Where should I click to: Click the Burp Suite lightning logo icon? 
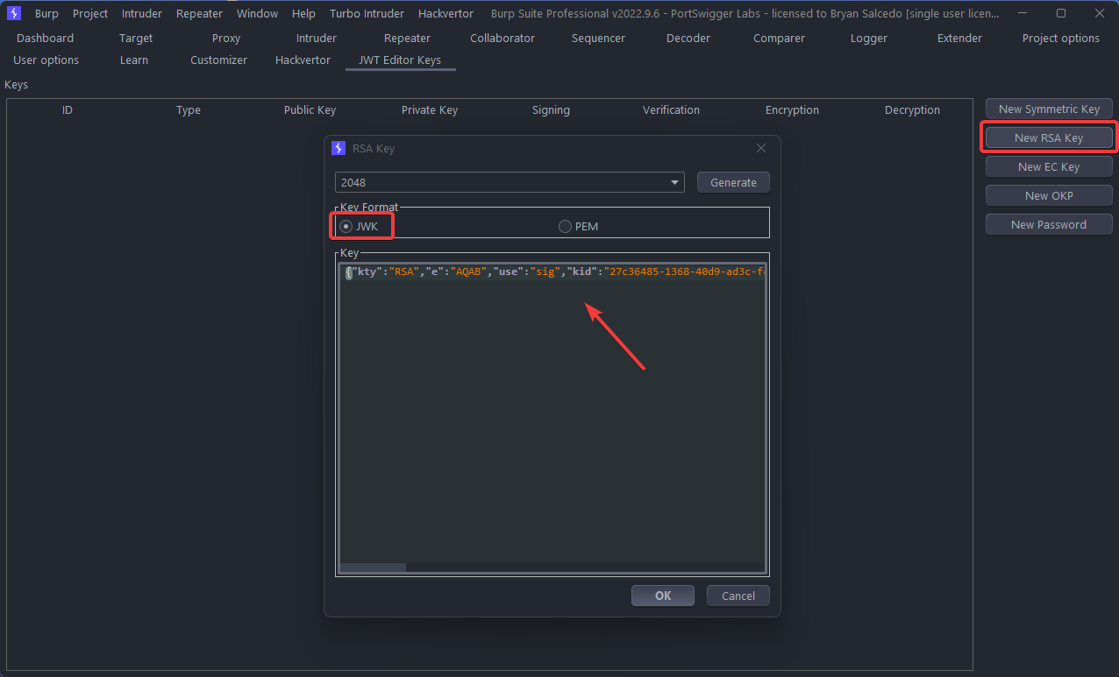pos(14,13)
